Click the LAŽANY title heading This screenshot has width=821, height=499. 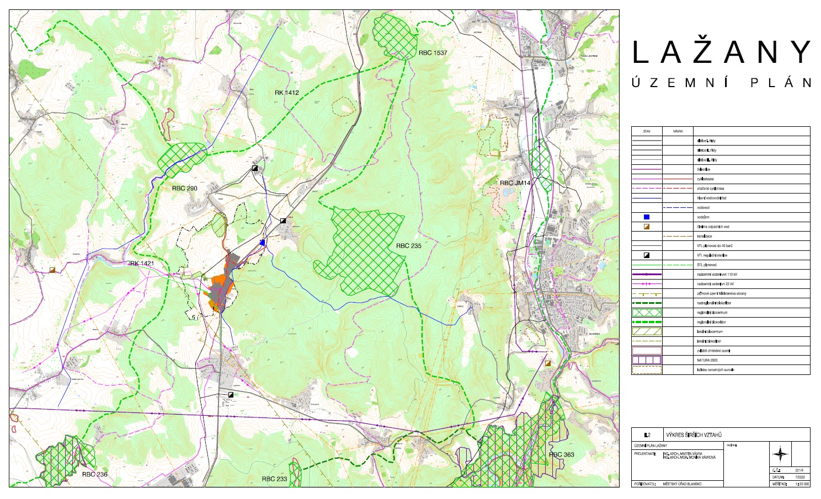point(721,53)
